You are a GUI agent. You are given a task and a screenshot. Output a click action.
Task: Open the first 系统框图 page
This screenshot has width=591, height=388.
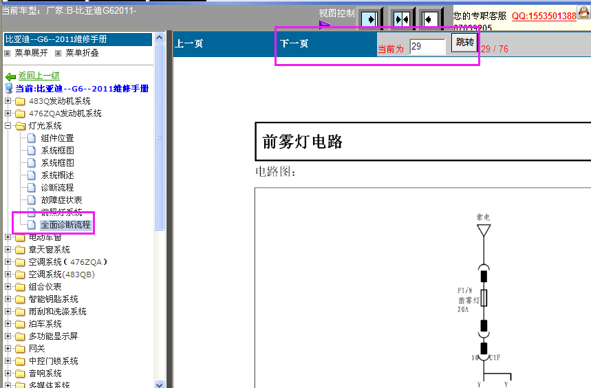point(57,151)
